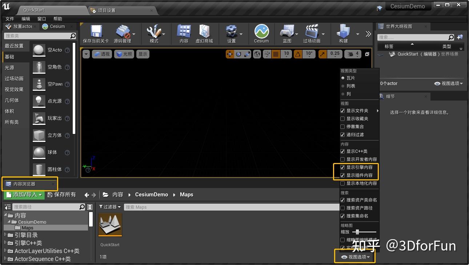Click the Show (显示) viewport button
The height and width of the screenshot is (265, 469).
point(143,54)
